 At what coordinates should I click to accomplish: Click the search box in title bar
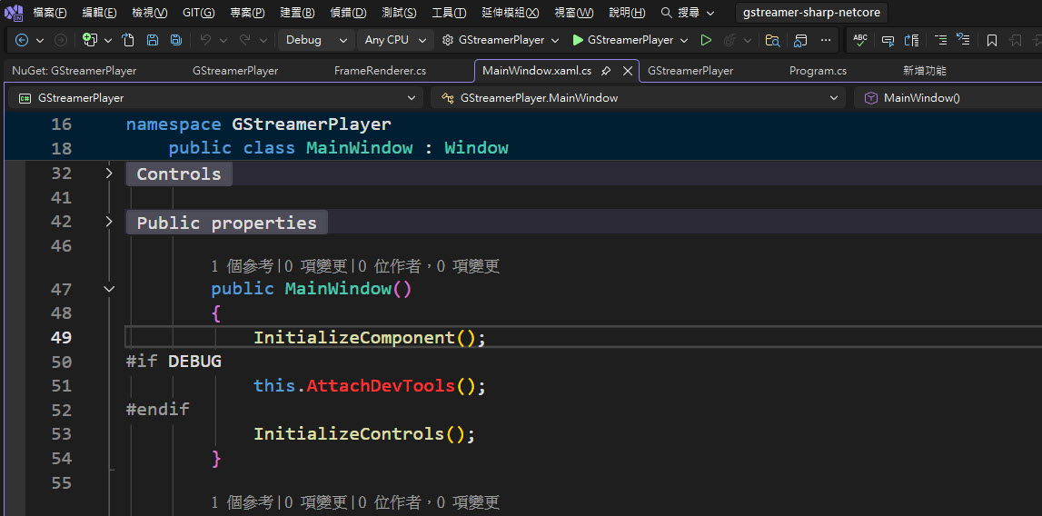pyautogui.click(x=688, y=13)
